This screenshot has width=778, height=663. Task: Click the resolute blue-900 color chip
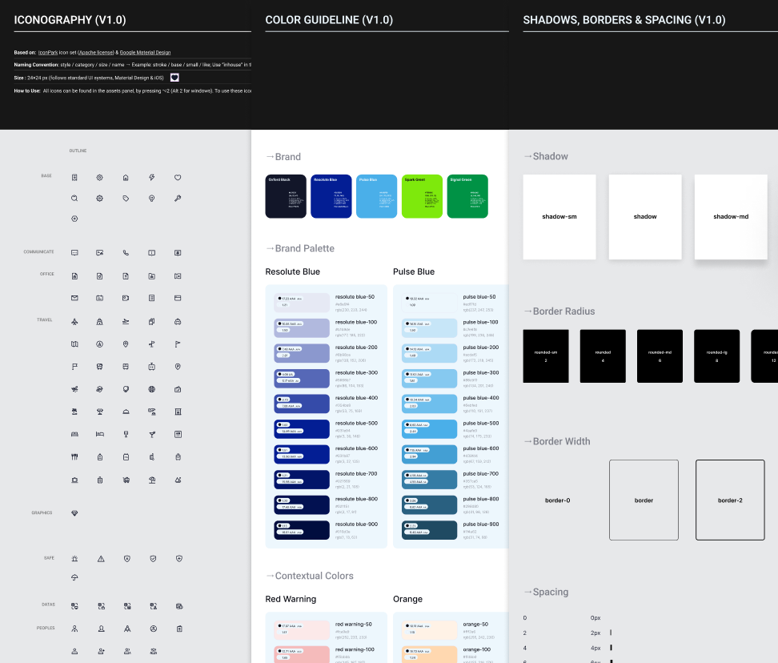302,530
